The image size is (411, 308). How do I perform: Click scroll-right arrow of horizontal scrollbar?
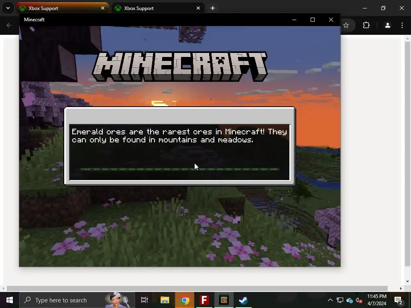click(x=401, y=288)
